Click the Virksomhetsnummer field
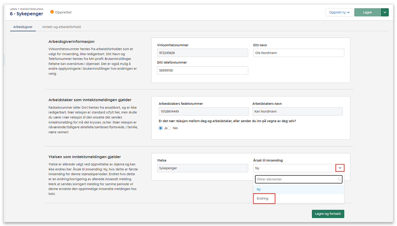The width and height of the screenshot is (397, 226). [x=202, y=53]
